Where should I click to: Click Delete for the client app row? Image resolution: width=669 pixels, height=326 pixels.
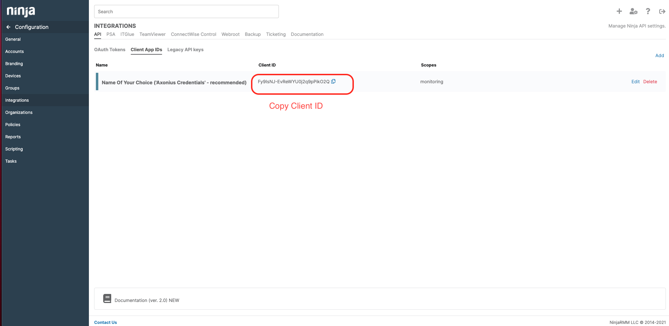(x=650, y=82)
